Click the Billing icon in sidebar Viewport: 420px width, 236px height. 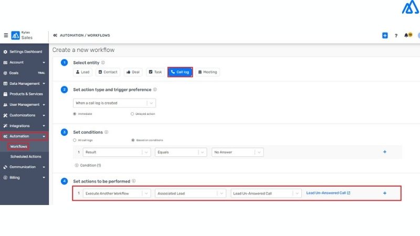5,177
